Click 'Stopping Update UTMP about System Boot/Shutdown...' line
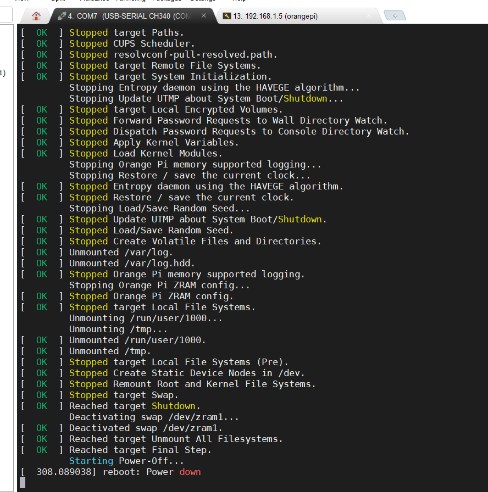The height and width of the screenshot is (492, 488). [206, 98]
